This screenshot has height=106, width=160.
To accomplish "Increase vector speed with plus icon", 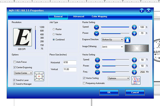I will (134, 60).
